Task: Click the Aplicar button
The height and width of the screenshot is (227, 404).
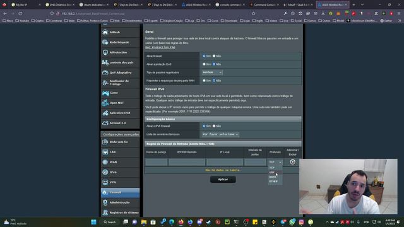Action: [223, 179]
